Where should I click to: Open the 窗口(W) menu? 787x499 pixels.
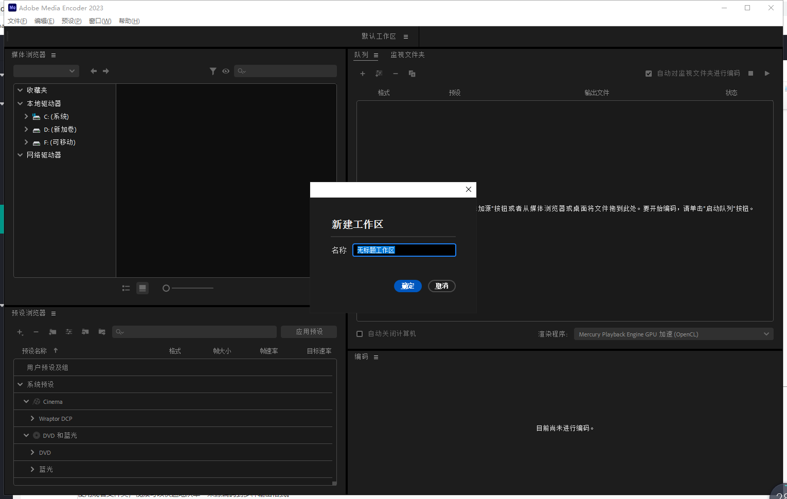[x=100, y=21]
